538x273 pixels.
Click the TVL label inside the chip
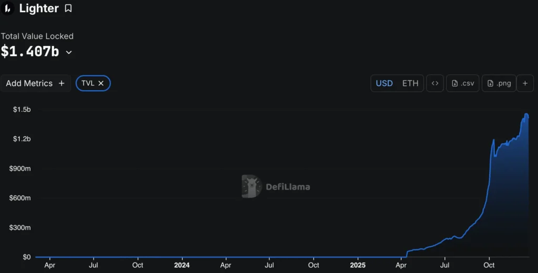[88, 83]
